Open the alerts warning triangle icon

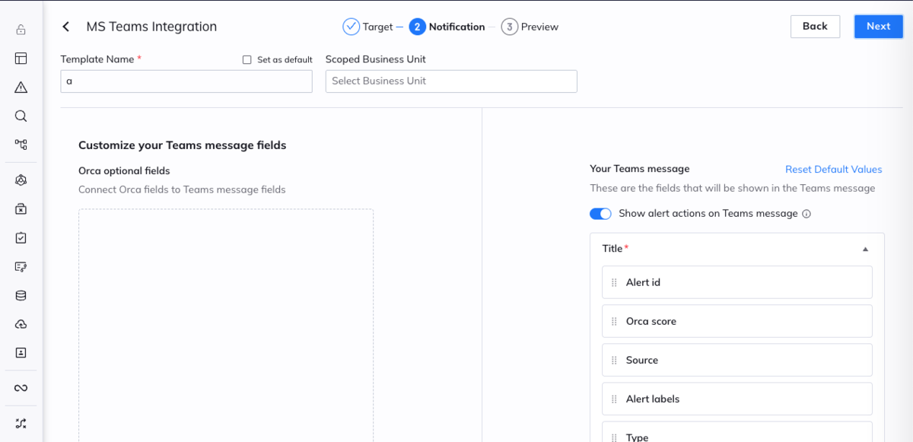click(21, 87)
